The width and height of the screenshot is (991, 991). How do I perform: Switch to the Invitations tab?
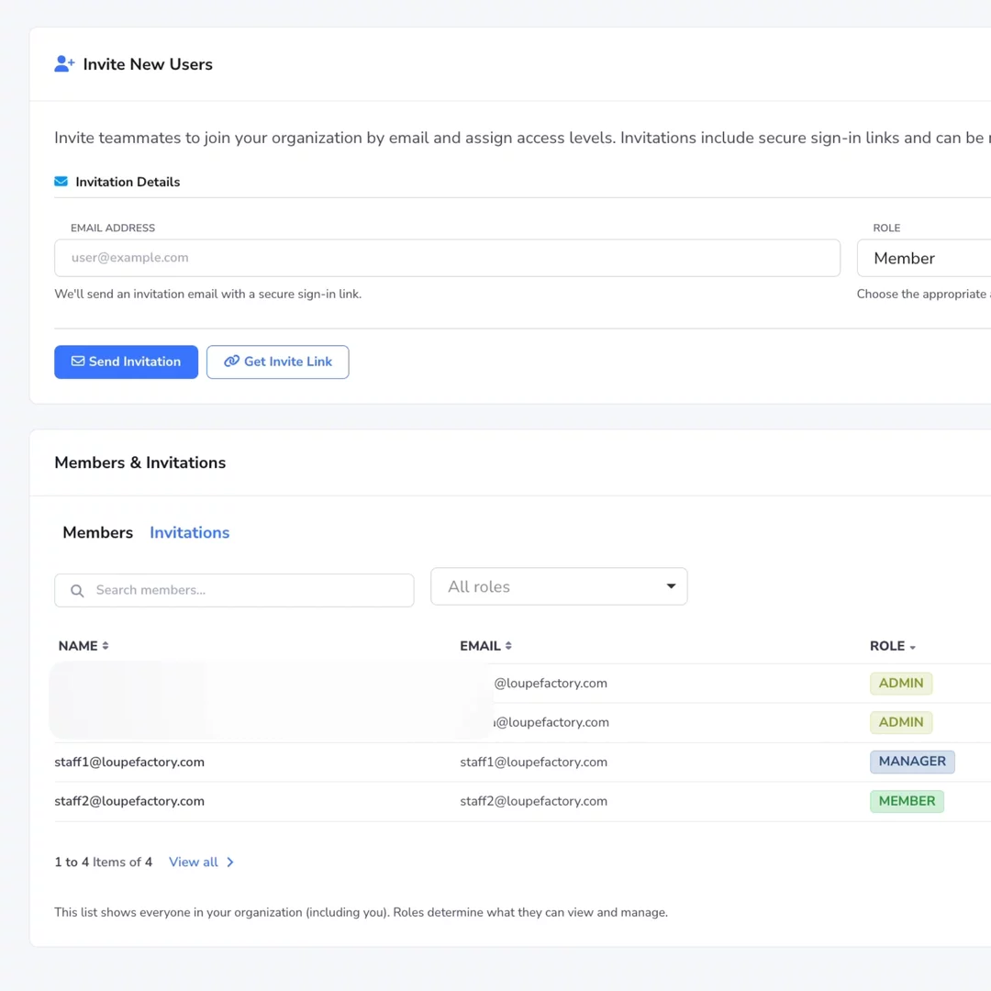coord(190,533)
